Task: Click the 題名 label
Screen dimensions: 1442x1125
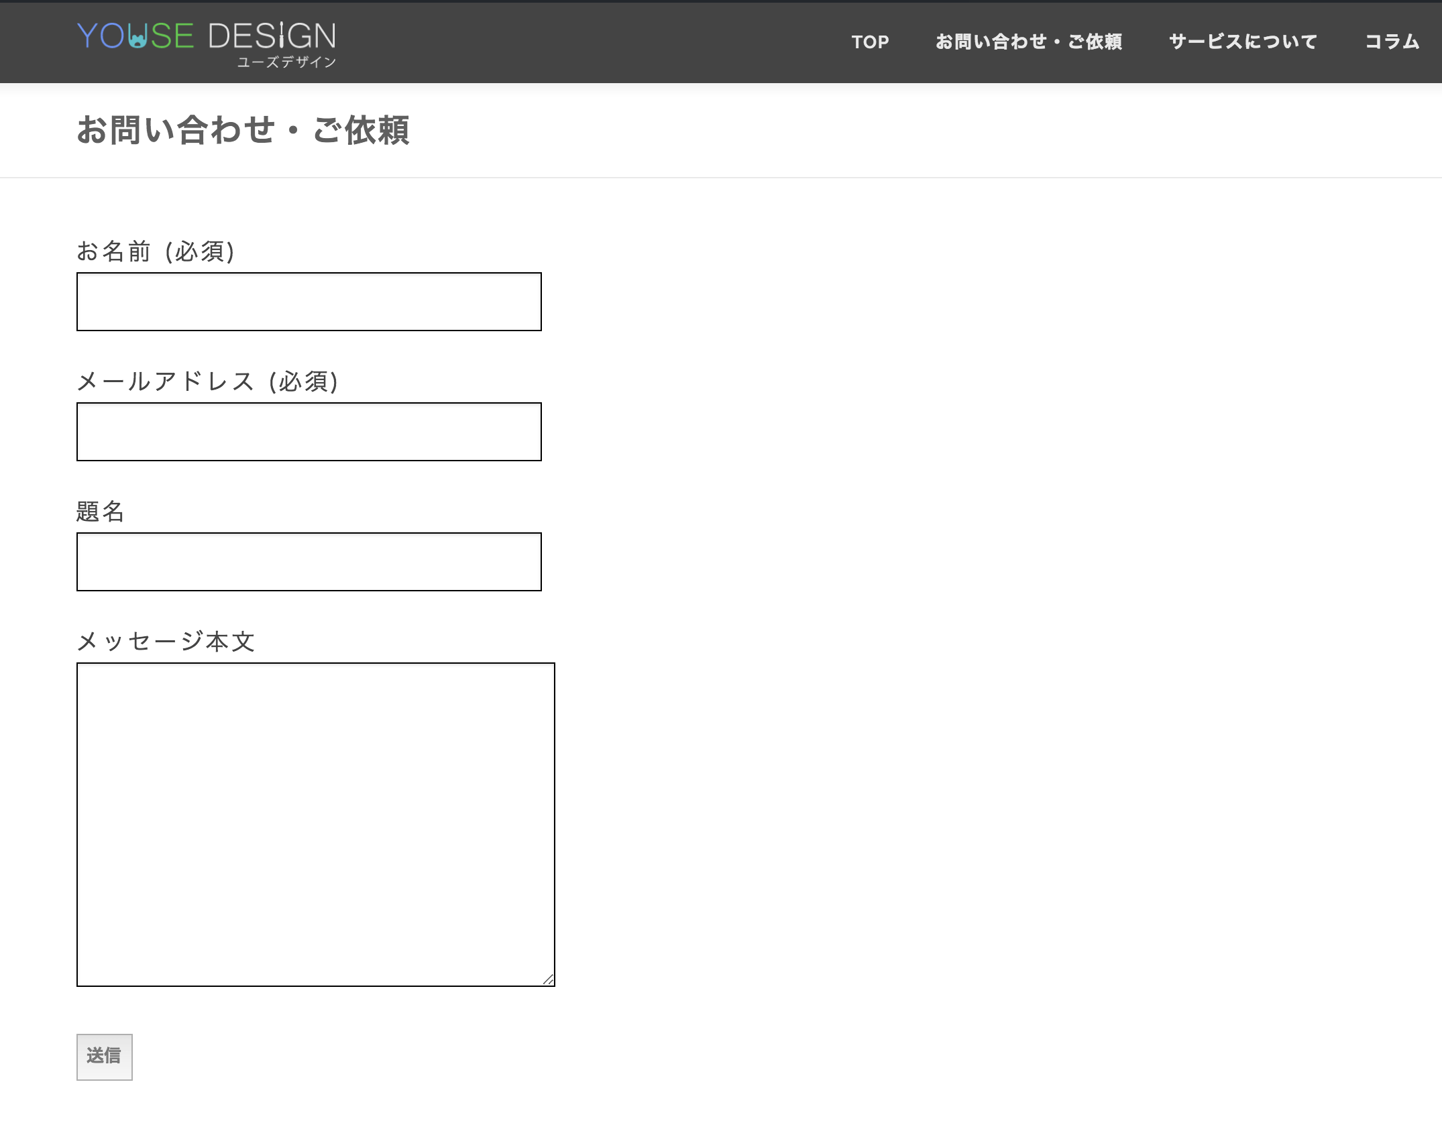Action: coord(100,511)
